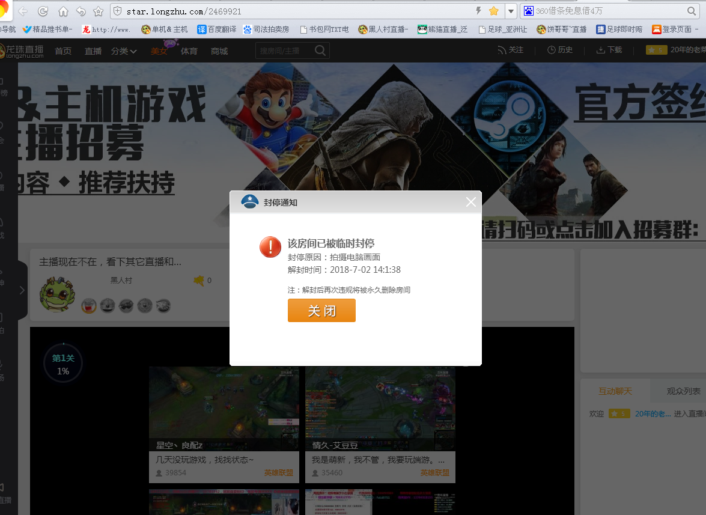Give a like with the thumbs-up next to 黑人村

coord(198,280)
